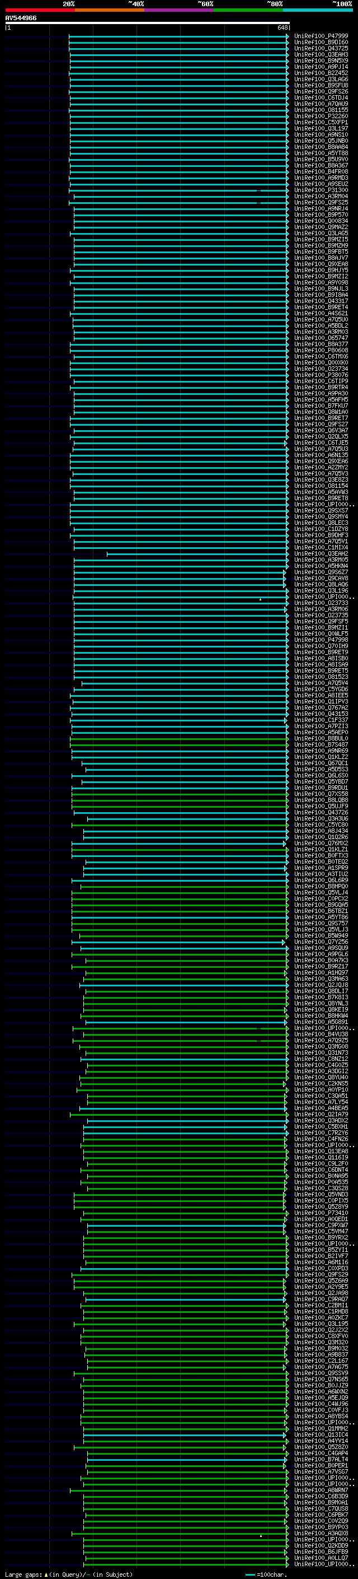Click the query end position 648
Viewport: 358px width, 1579px height.
click(x=282, y=27)
